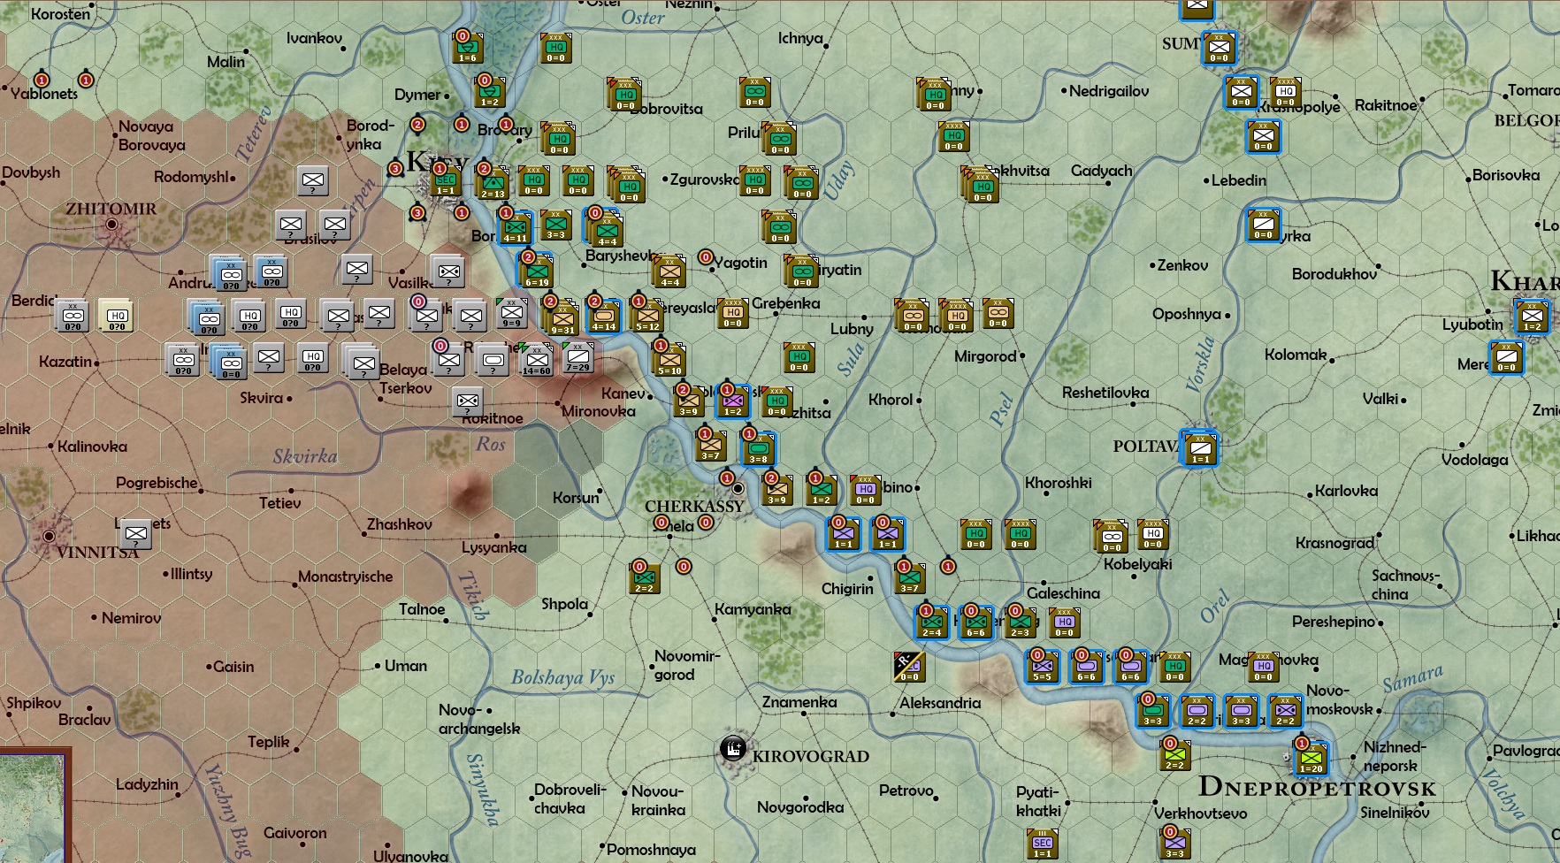Viewport: 1560px width, 863px height.
Task: Select the purple HQ near Magdalinovka
Action: point(1264,667)
